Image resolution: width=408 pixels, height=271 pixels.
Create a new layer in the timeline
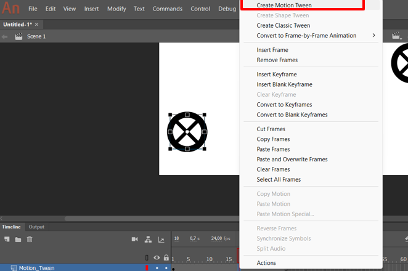[7, 239]
